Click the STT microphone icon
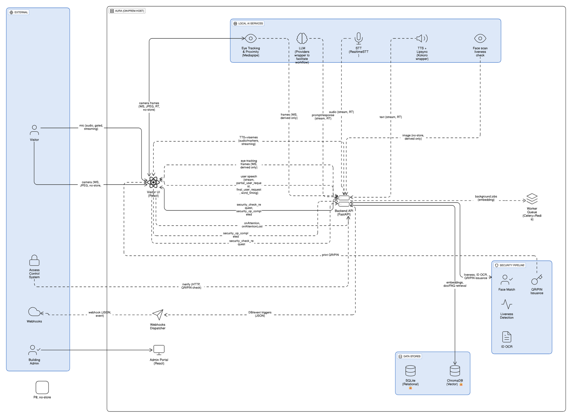572x415 pixels. [x=358, y=38]
